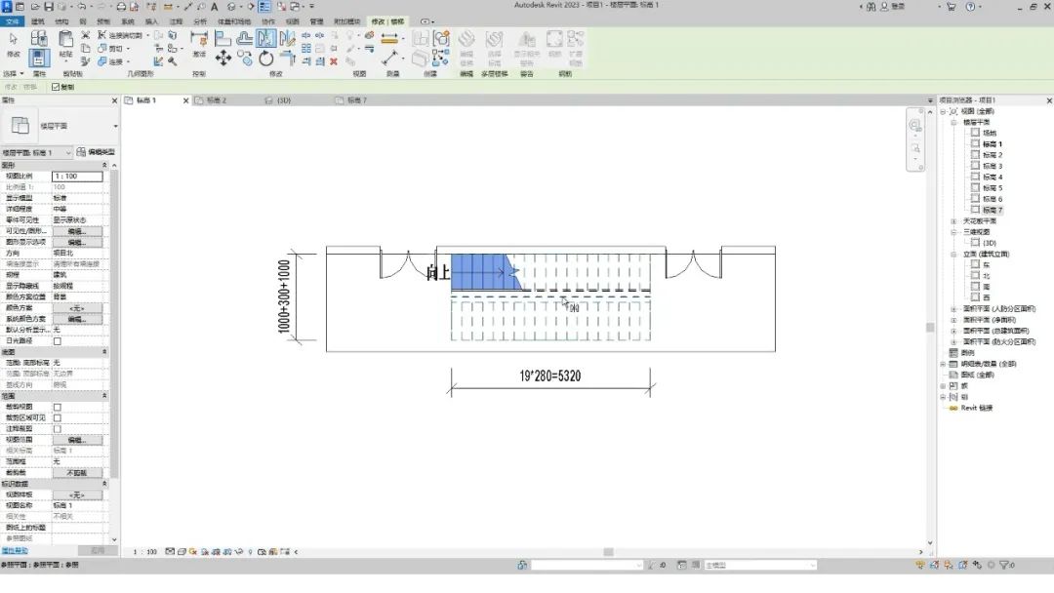Screen dimensions: 1054x593
Task: Click the Paste clipboard icon
Action: coord(65,40)
